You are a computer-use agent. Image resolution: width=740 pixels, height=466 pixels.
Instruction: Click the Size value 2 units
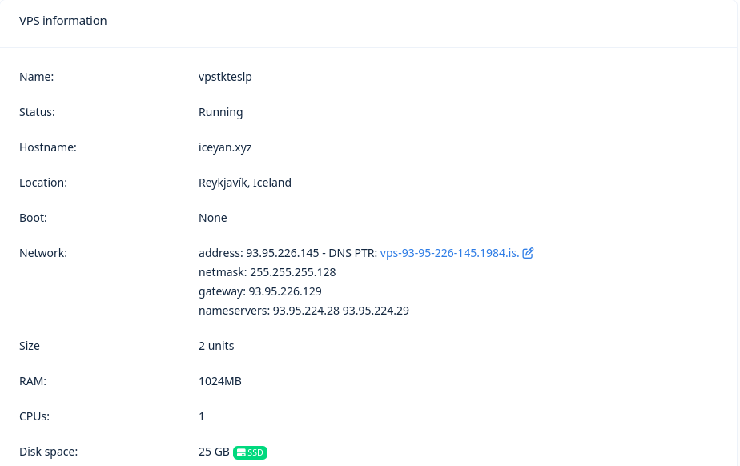(x=216, y=346)
